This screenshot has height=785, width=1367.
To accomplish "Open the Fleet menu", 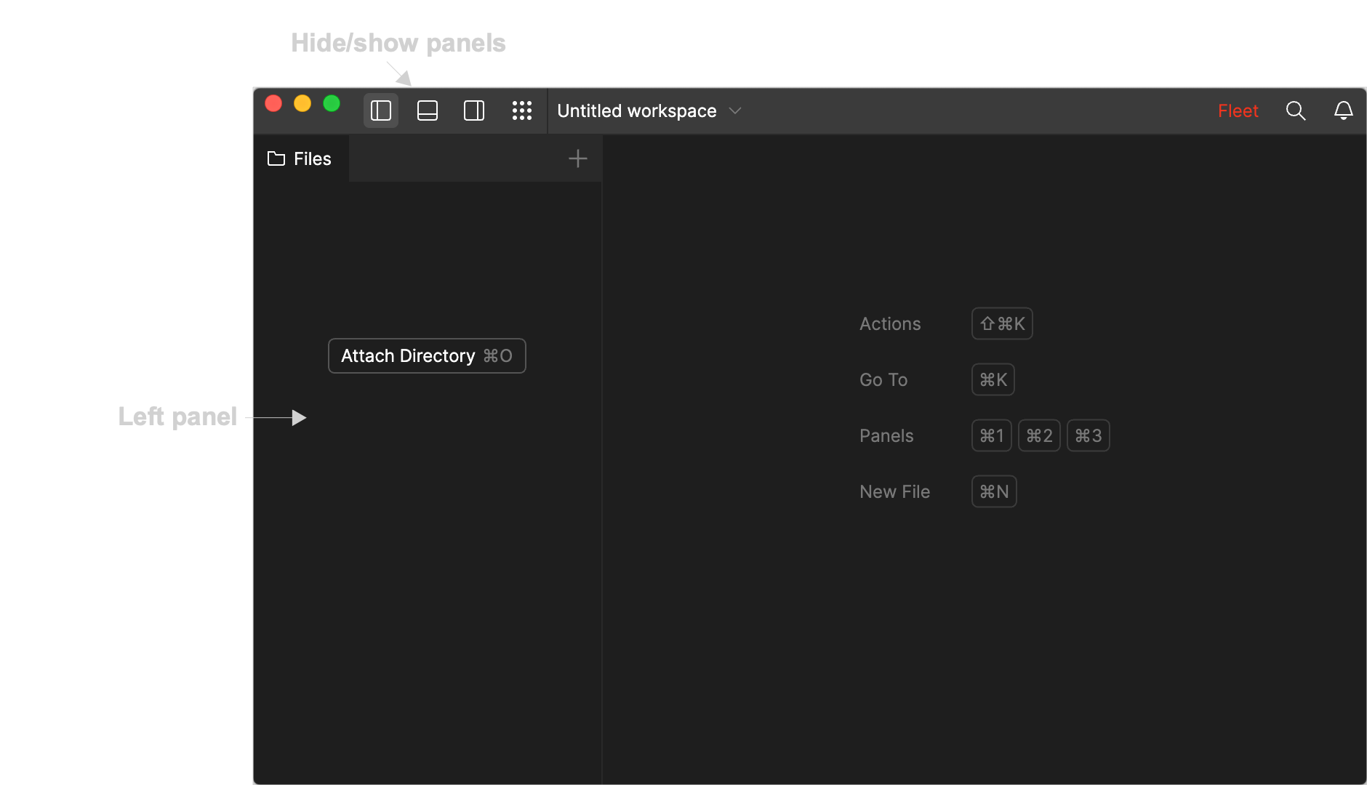I will 1238,110.
